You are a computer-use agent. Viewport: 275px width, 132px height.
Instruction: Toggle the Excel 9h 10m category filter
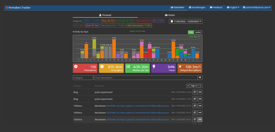pyautogui.click(x=92, y=25)
